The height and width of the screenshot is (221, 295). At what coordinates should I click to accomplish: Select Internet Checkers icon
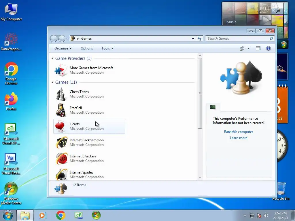62,159
